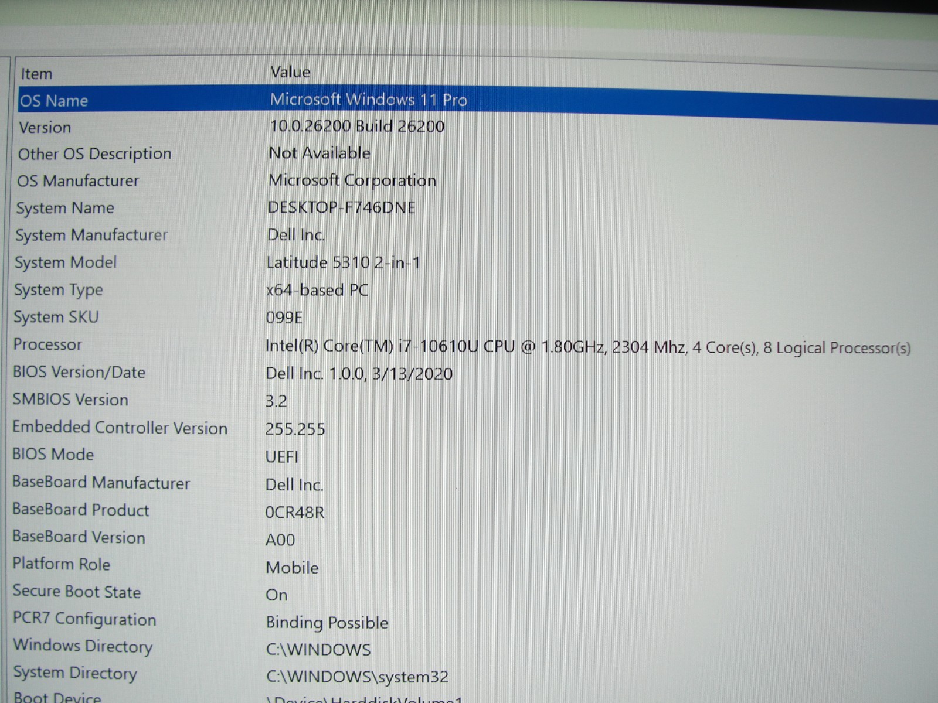Select the Secure Boot State row label
The width and height of the screenshot is (938, 703).
[x=77, y=592]
